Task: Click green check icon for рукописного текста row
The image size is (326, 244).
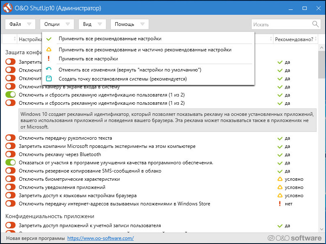Action: point(280,138)
